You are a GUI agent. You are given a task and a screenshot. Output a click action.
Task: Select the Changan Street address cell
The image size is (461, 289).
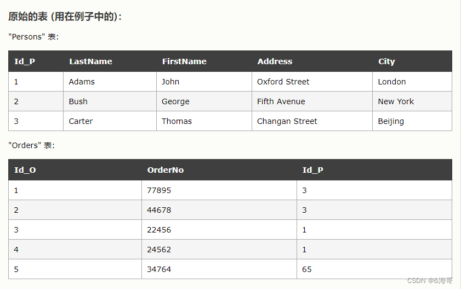pyautogui.click(x=312, y=121)
